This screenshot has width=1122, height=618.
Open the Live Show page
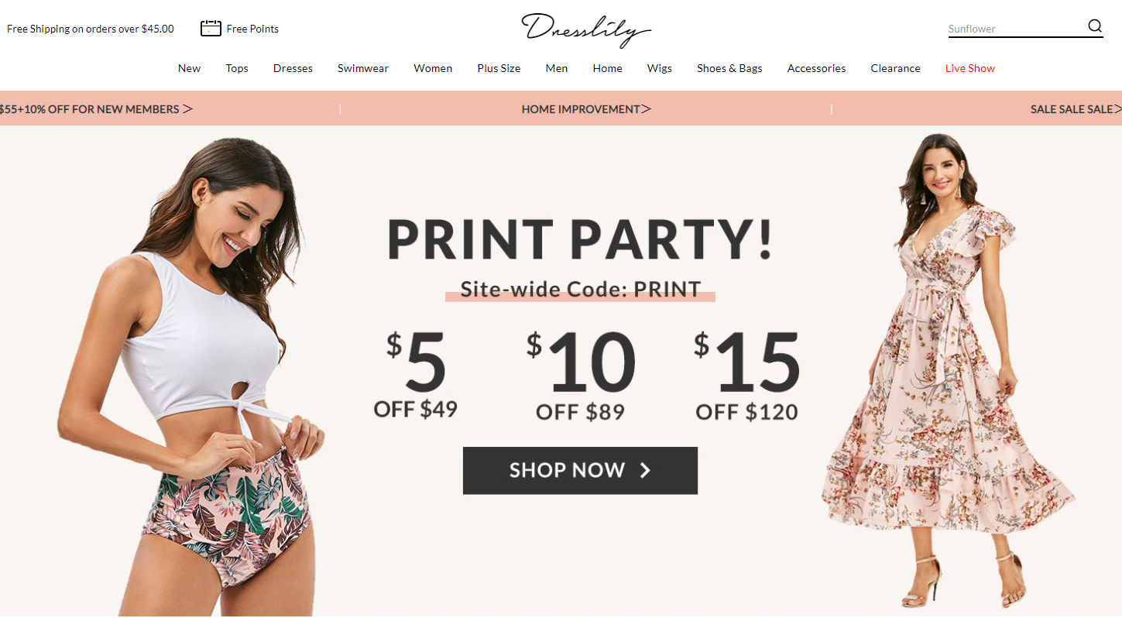pos(969,68)
